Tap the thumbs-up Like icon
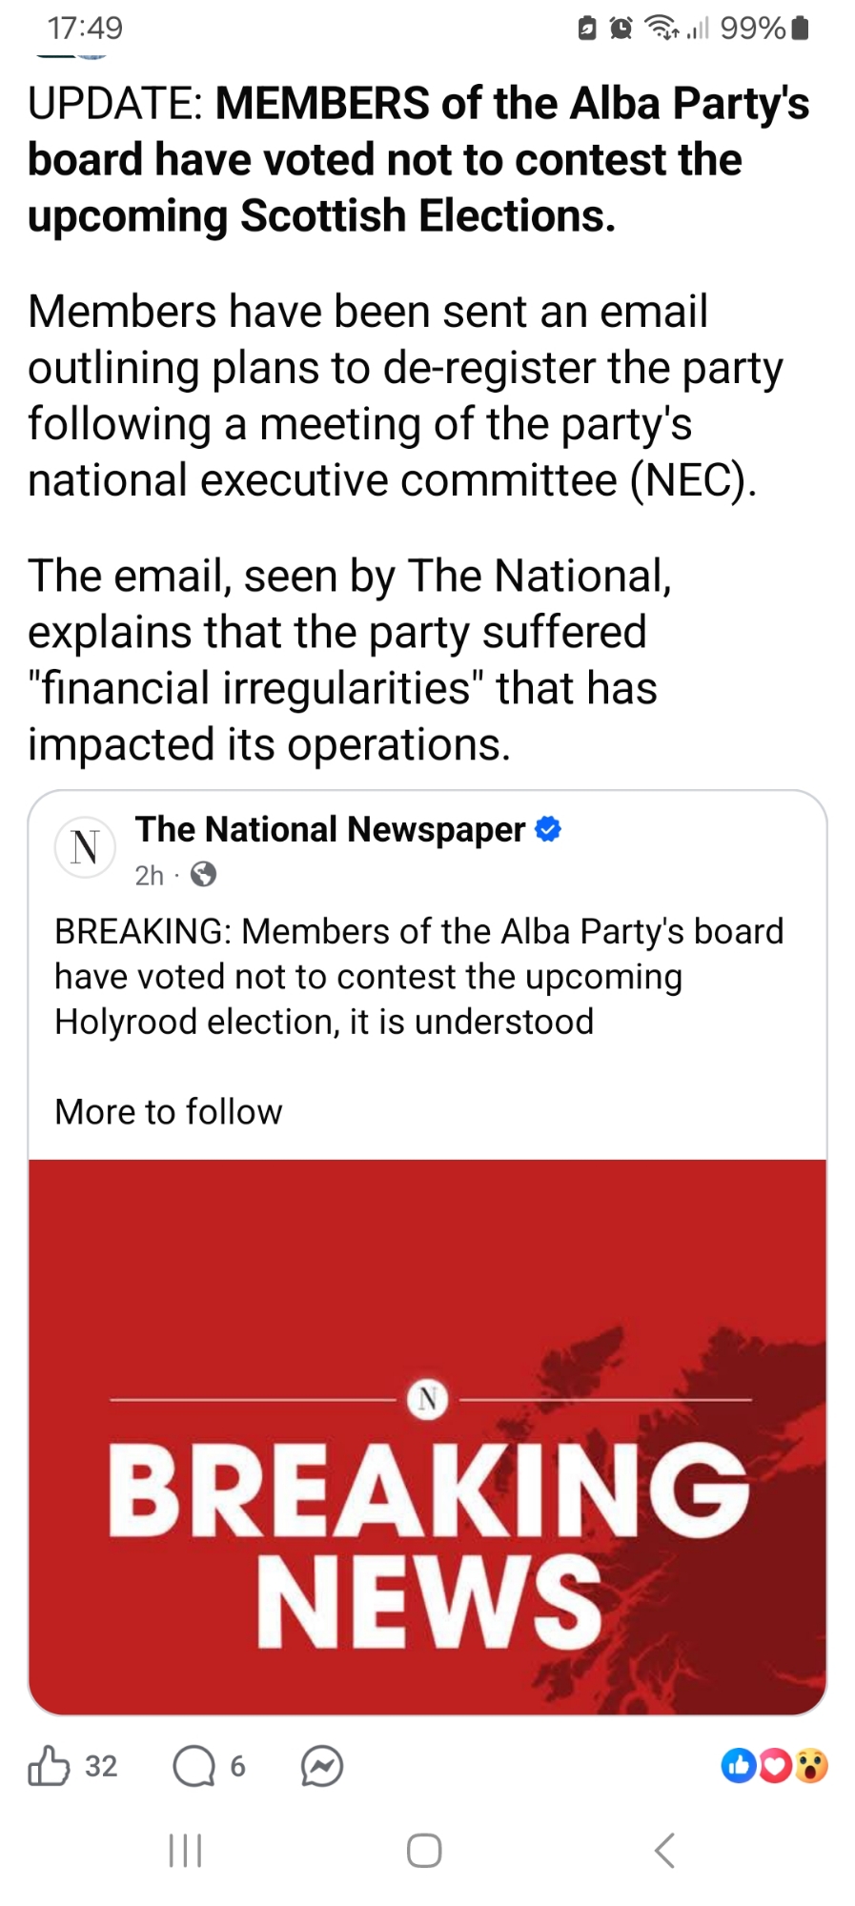 click(49, 1766)
